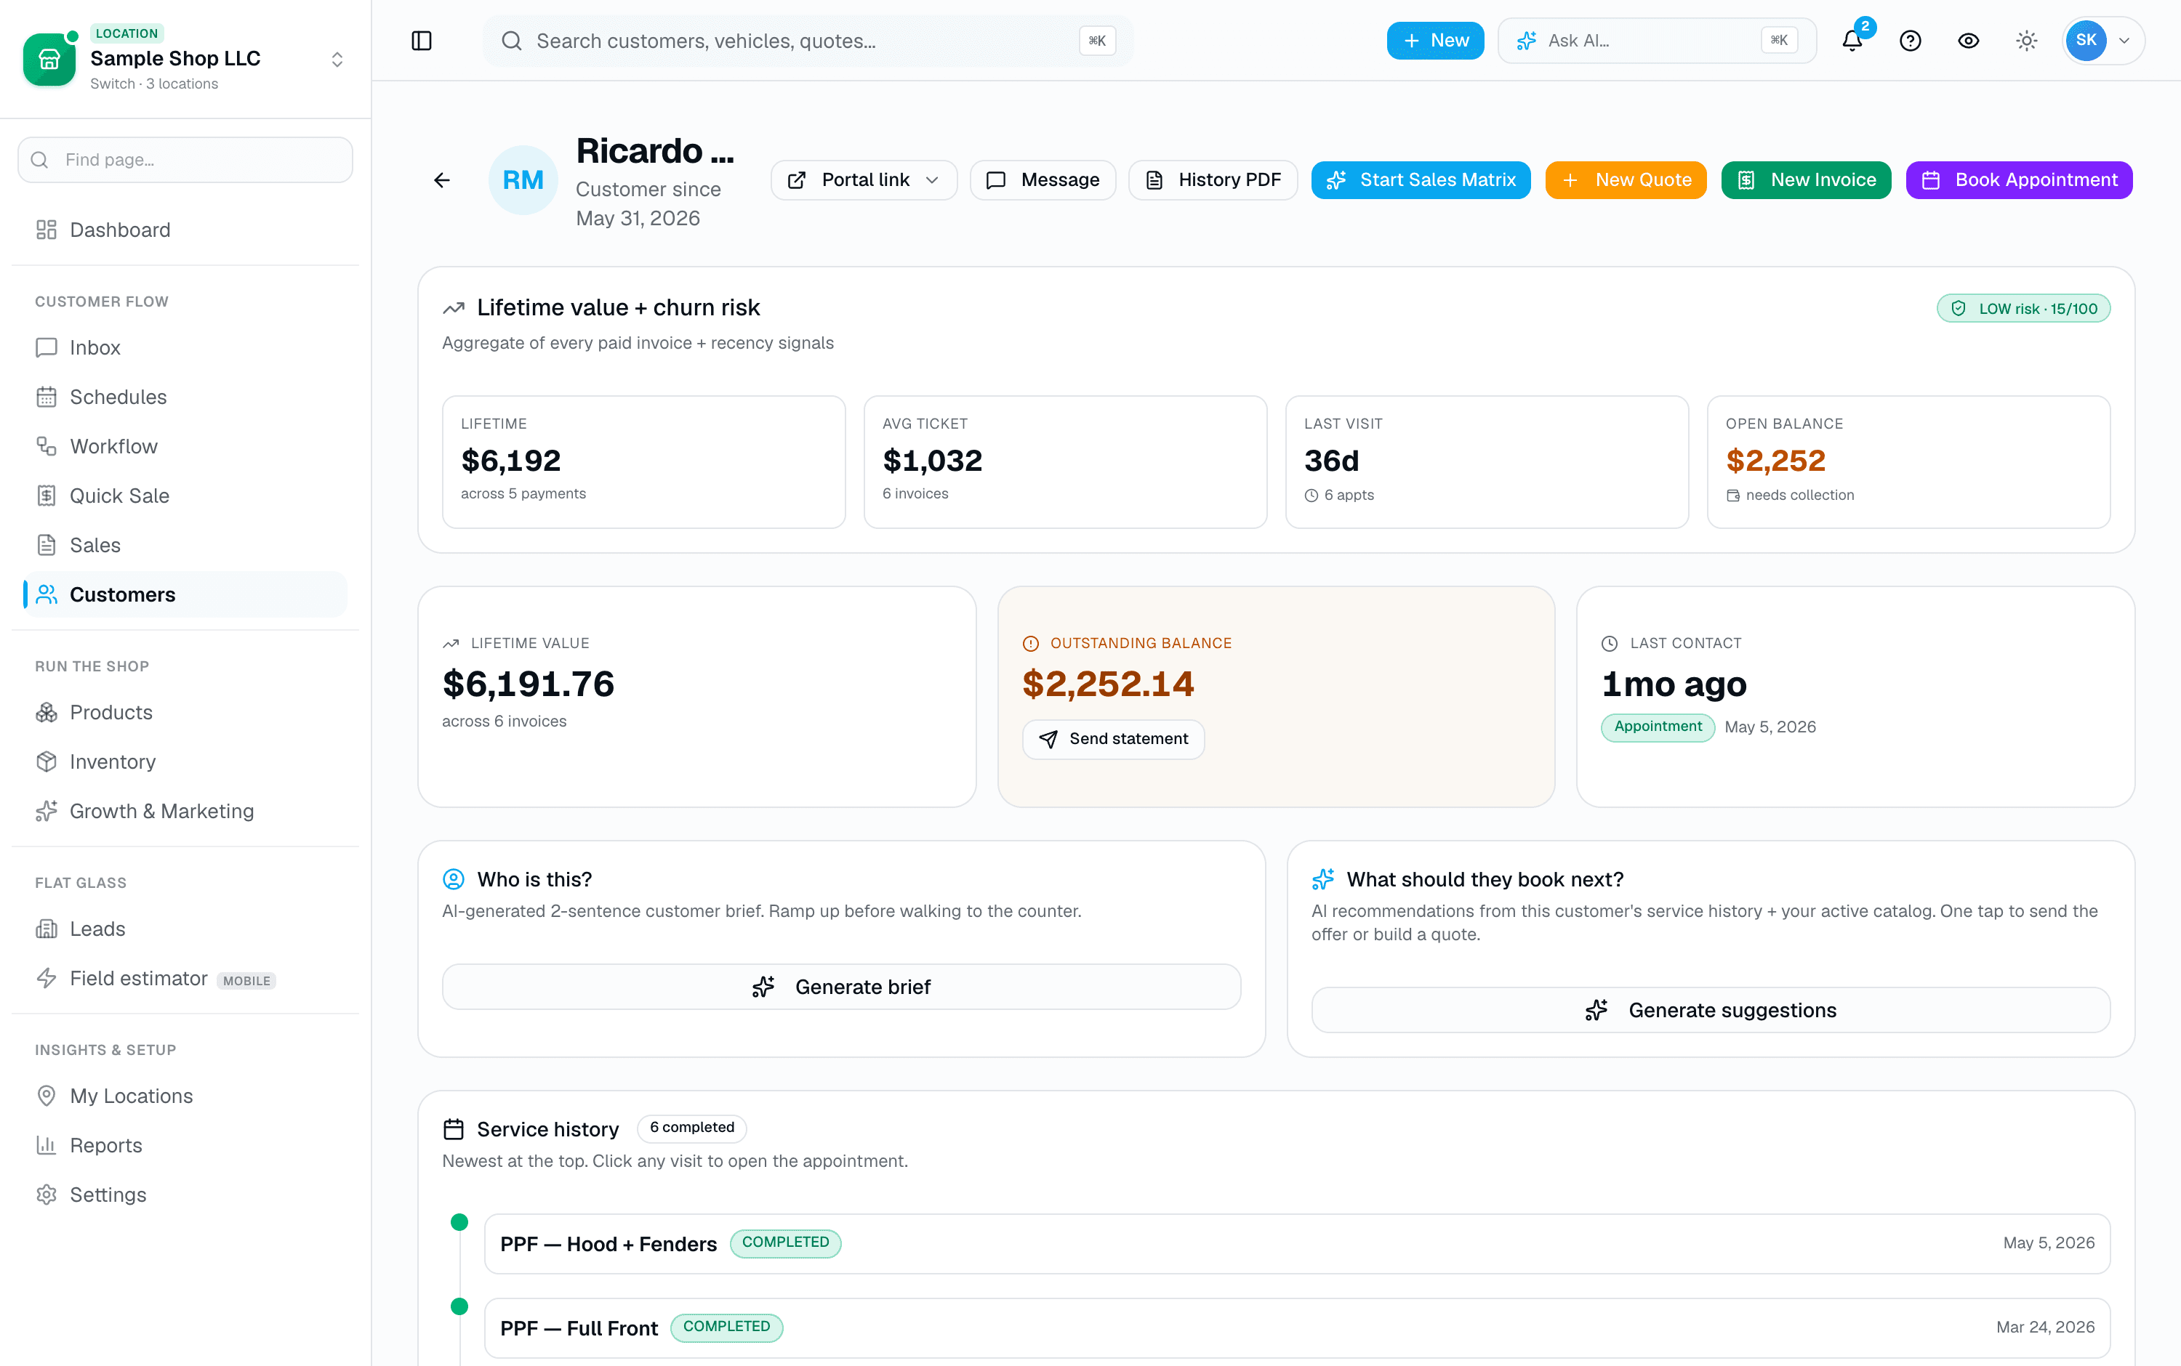This screenshot has height=1366, width=2181.
Task: Click the LOW risk 15/100 badge
Action: point(2024,309)
